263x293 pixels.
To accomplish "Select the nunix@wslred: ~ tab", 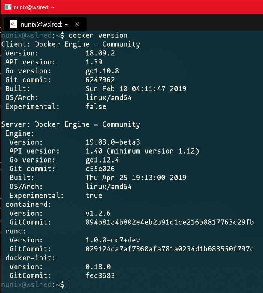I will [44, 24].
